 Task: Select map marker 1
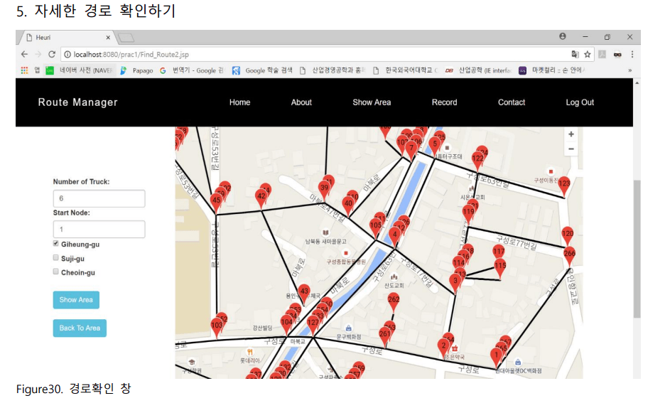coord(496,357)
